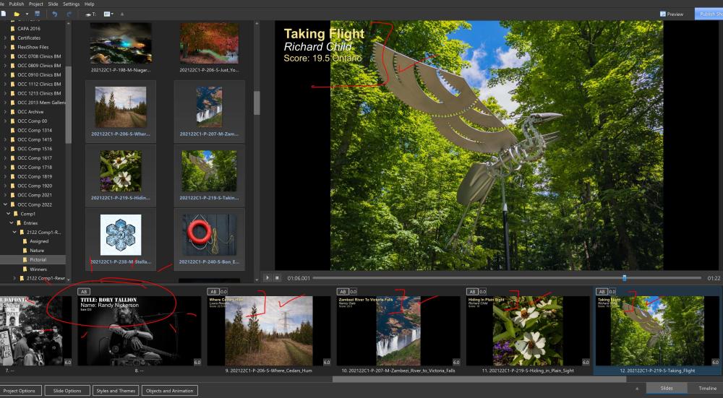Switch to the Timeline view tab
This screenshot has width=723, height=398.
(x=706, y=389)
